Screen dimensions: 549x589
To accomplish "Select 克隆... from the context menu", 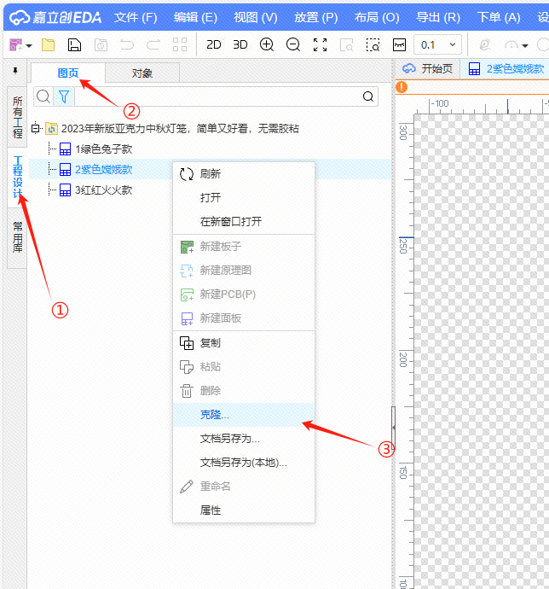I will (215, 414).
